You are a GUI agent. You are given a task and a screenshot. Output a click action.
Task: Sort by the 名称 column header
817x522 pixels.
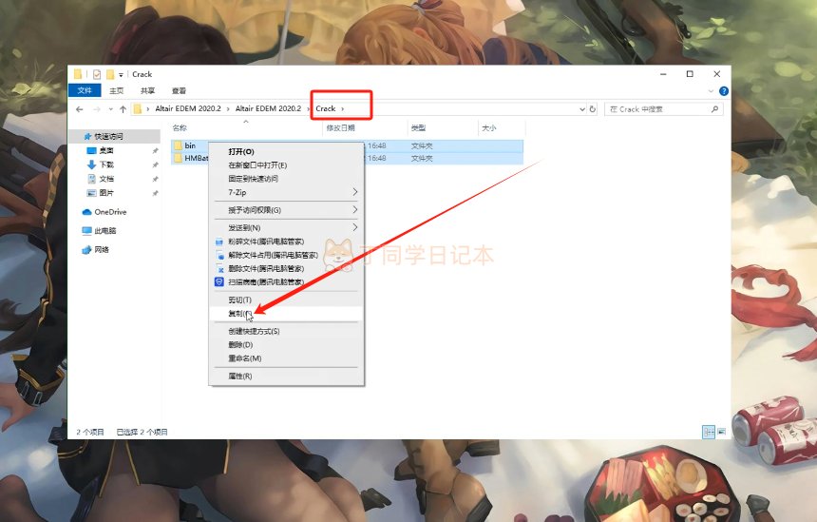[180, 127]
